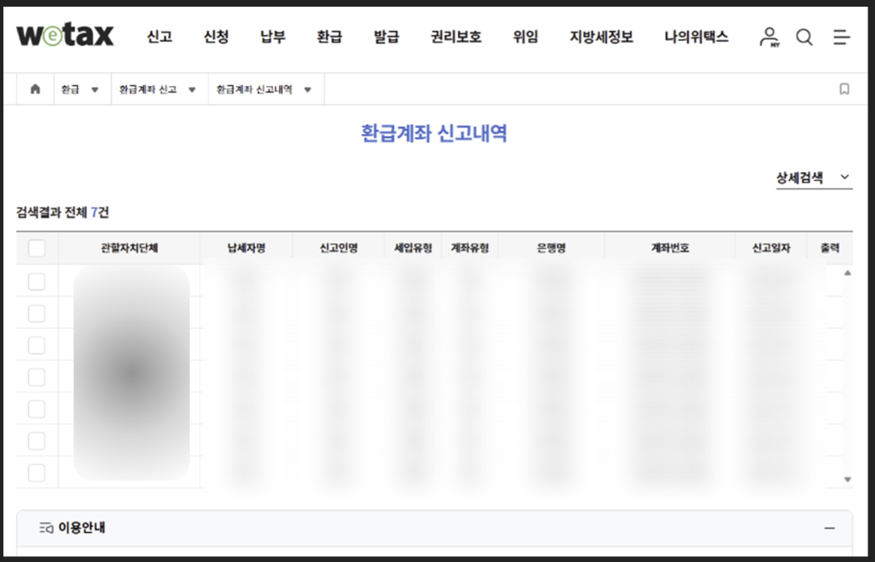Check the last row's checkbox
This screenshot has height=562, width=875.
click(x=35, y=472)
